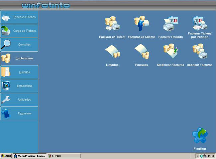Open the Empresas sidebar section
This screenshot has height=159, width=216.
pos(19,113)
